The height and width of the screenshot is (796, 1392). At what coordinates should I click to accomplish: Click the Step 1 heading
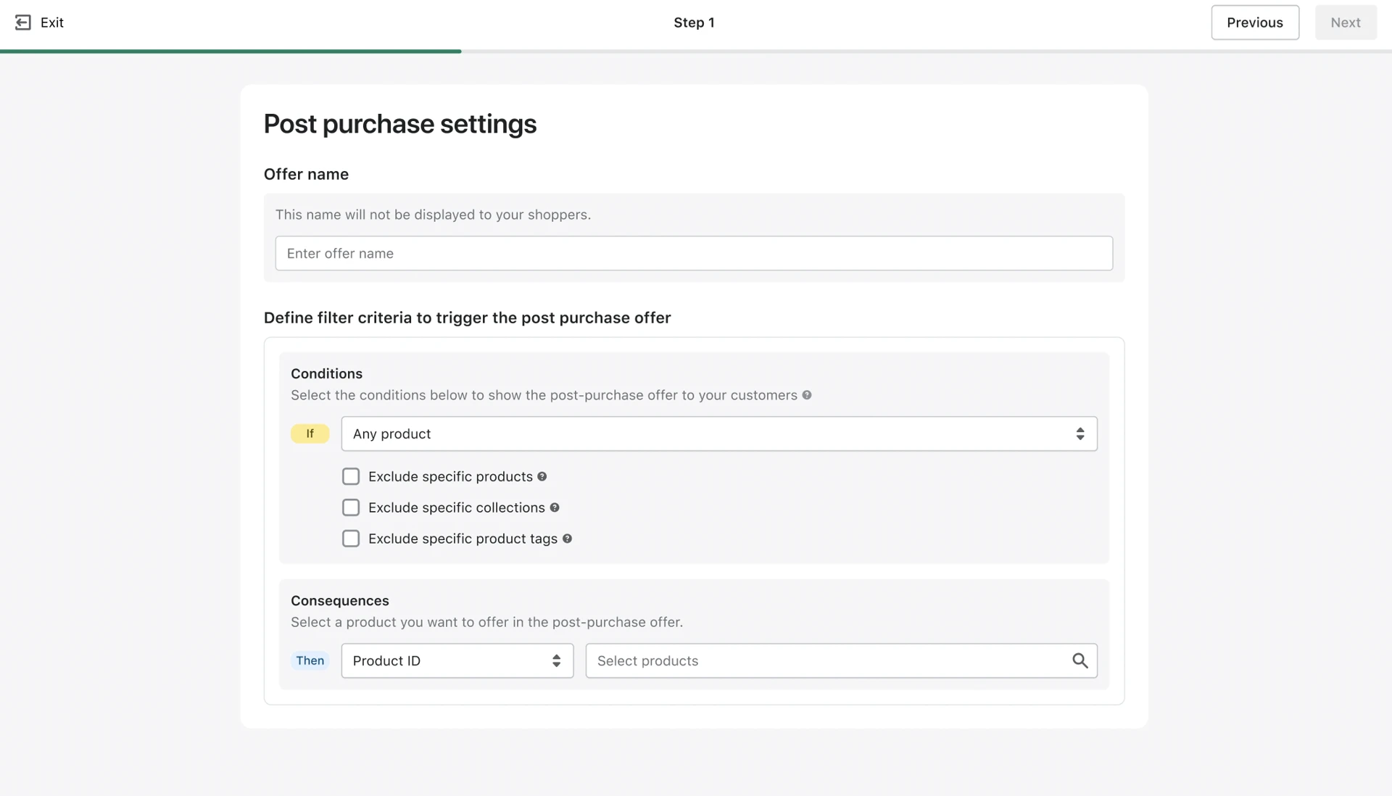point(694,22)
